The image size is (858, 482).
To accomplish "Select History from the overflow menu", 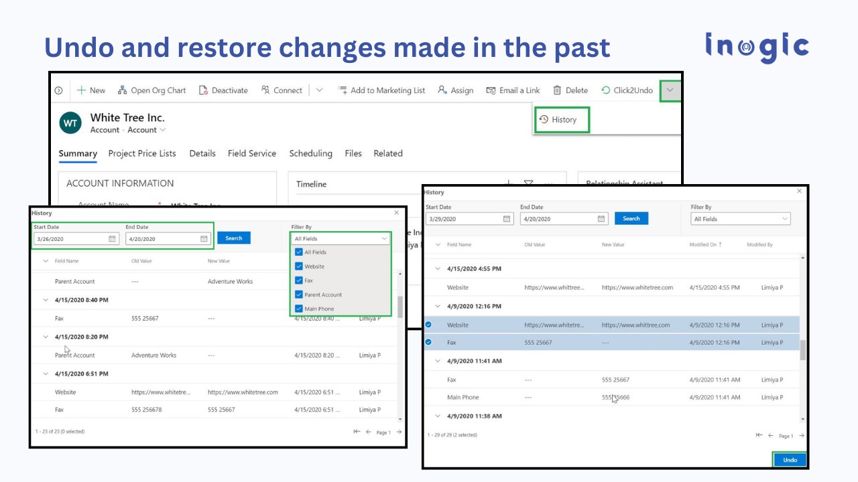I will pyautogui.click(x=562, y=120).
